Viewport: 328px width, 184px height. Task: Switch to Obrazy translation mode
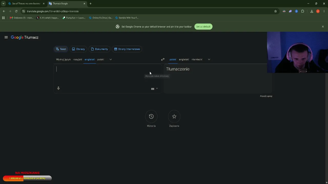point(78,49)
